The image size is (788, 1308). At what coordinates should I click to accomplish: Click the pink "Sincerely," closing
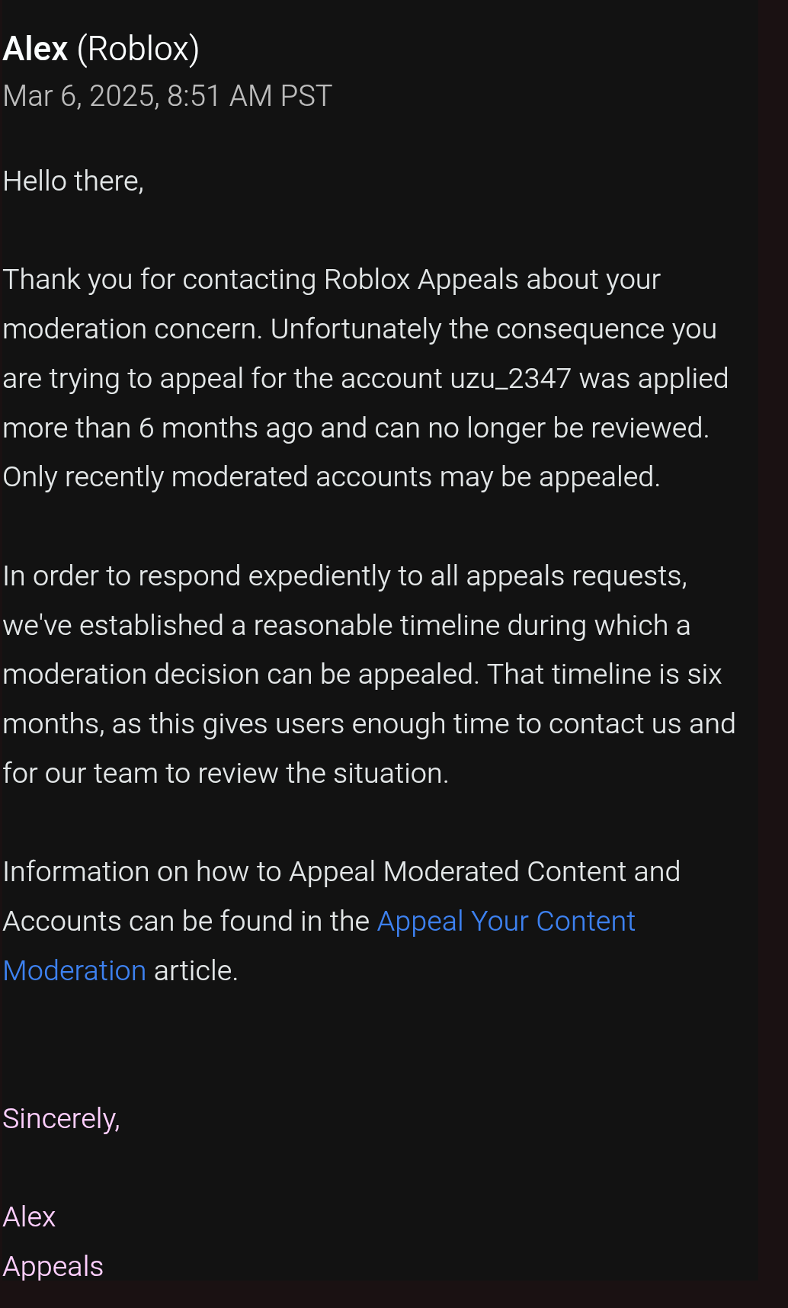[62, 1119]
